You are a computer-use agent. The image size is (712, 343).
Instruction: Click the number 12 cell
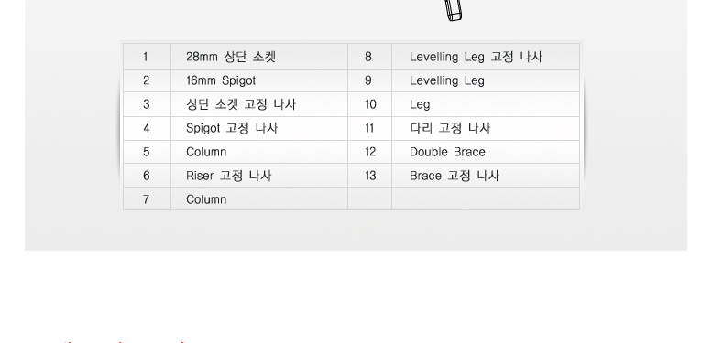(369, 152)
